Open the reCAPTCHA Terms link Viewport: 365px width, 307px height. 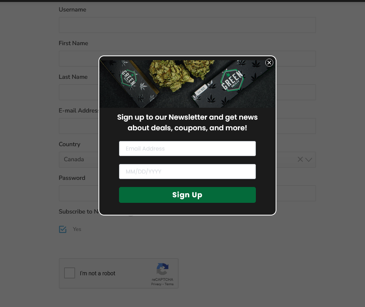pyautogui.click(x=169, y=284)
